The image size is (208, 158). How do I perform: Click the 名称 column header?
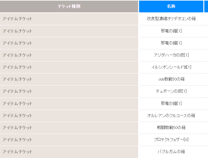pos(171,6)
